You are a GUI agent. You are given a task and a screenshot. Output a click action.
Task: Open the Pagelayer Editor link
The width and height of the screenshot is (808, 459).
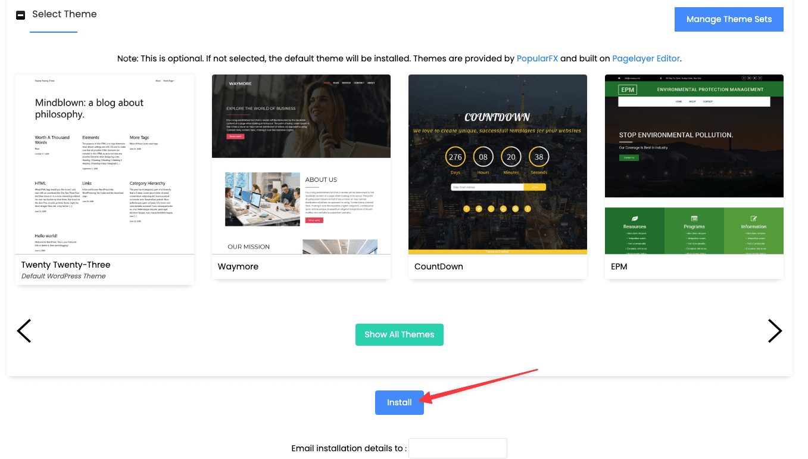645,58
